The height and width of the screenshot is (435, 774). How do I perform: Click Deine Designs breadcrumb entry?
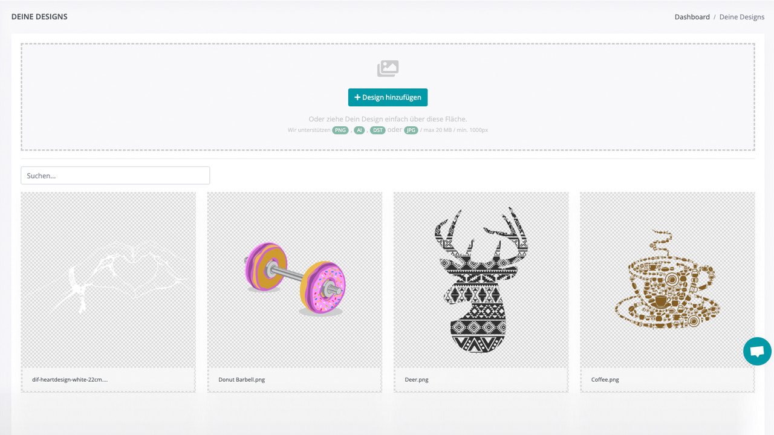coord(741,17)
